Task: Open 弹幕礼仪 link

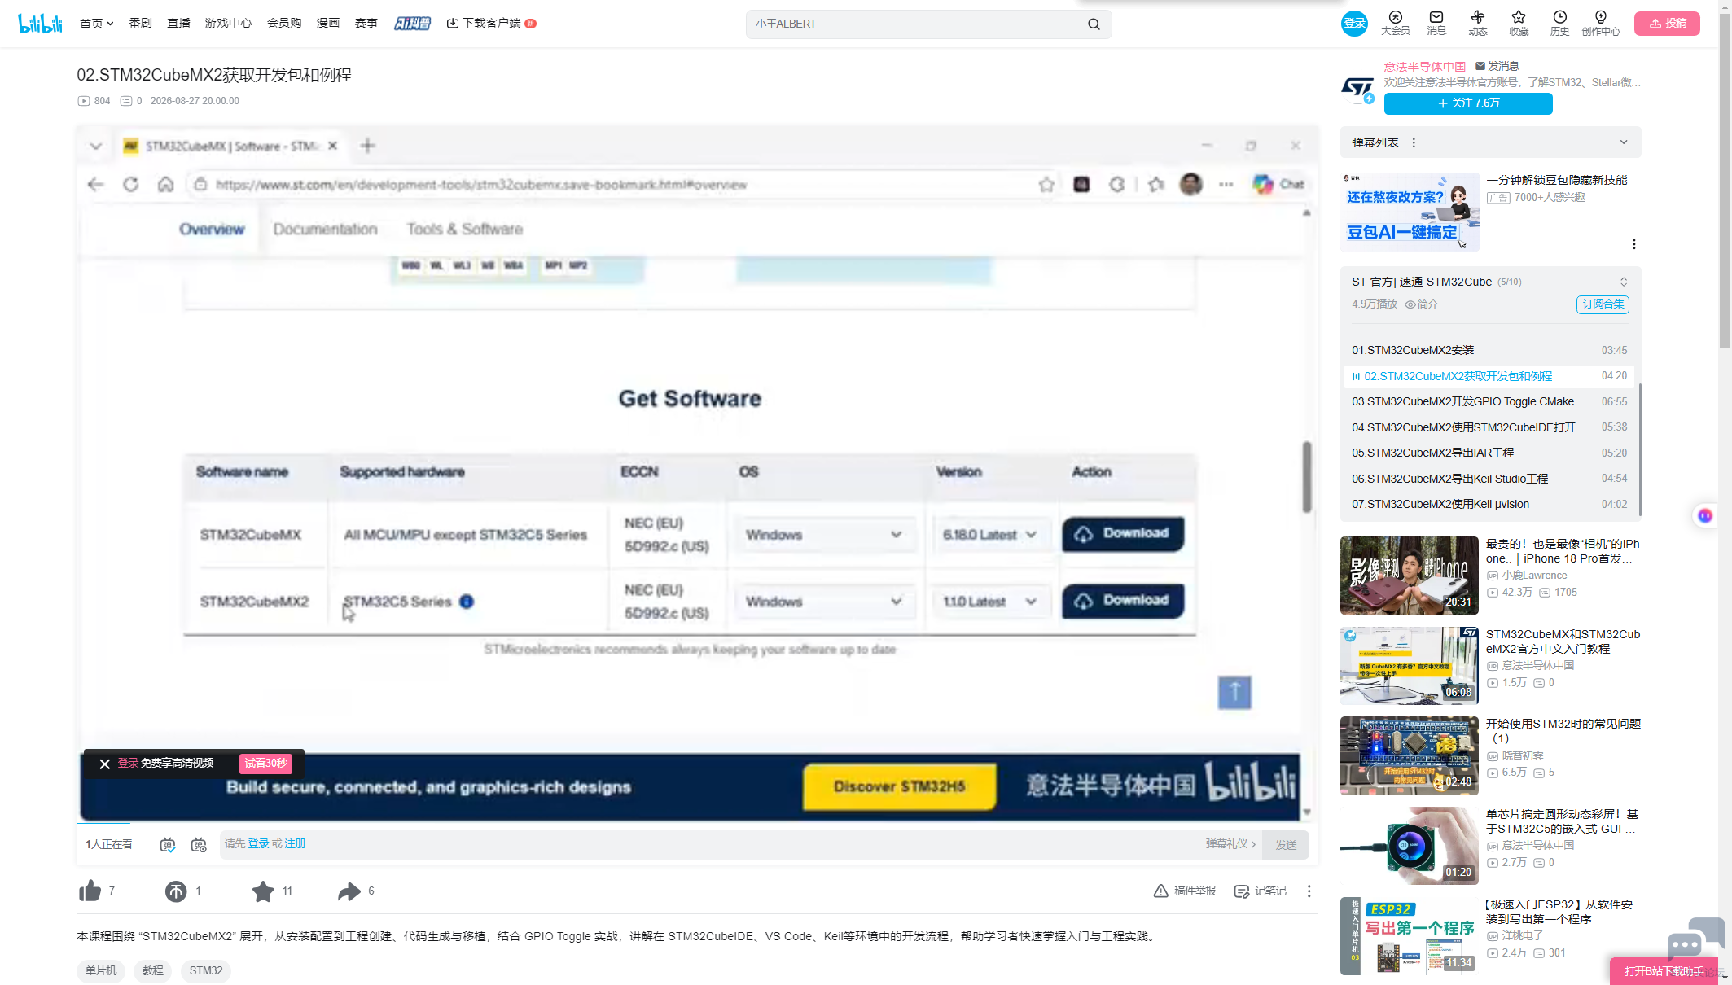Action: (1230, 844)
